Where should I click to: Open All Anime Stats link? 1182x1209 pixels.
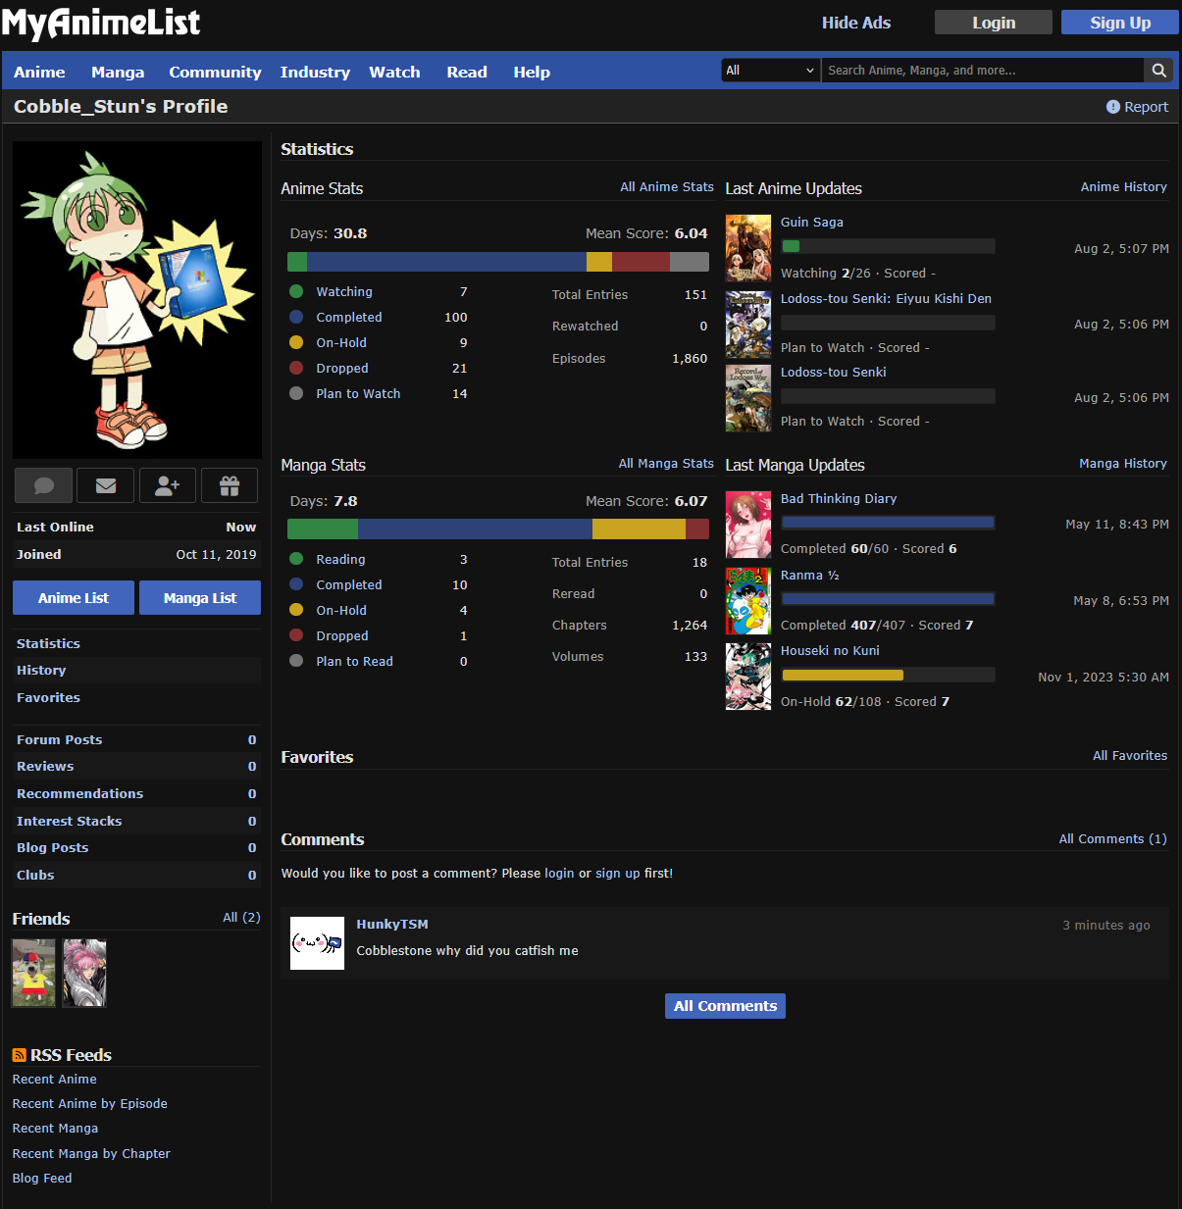(x=667, y=187)
